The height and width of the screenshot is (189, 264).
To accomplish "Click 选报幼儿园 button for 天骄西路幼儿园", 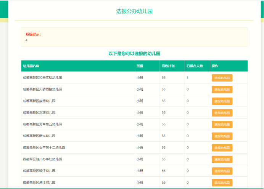I will pyautogui.click(x=222, y=90).
